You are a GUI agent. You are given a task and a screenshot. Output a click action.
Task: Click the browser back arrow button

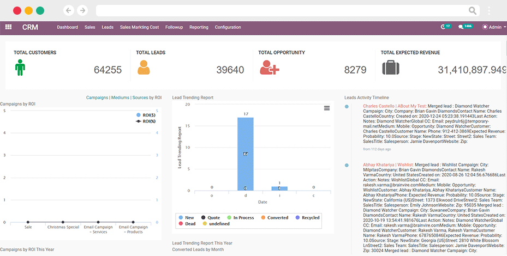point(69,10)
